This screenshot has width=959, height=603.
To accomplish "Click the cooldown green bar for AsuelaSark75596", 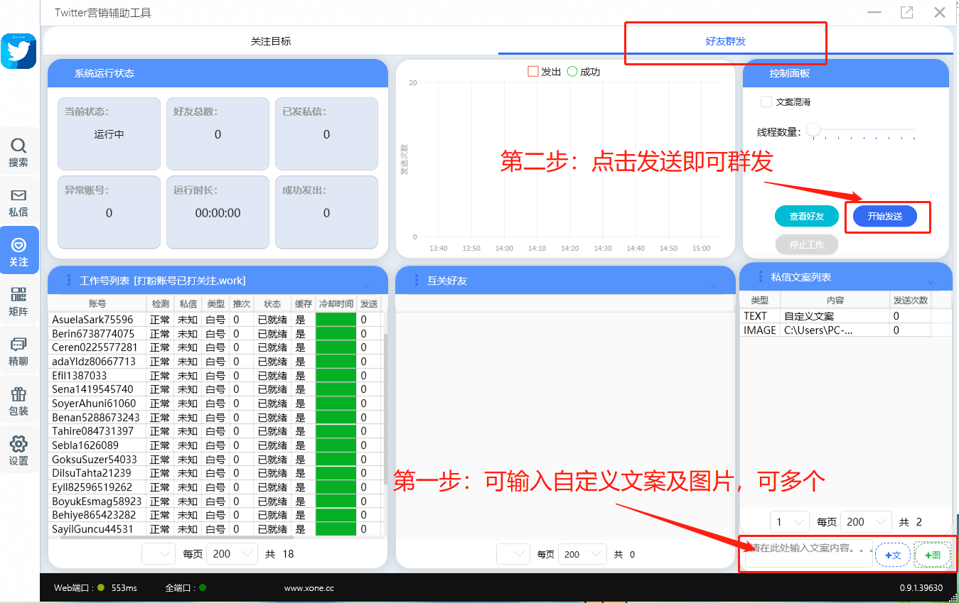I will [x=336, y=320].
